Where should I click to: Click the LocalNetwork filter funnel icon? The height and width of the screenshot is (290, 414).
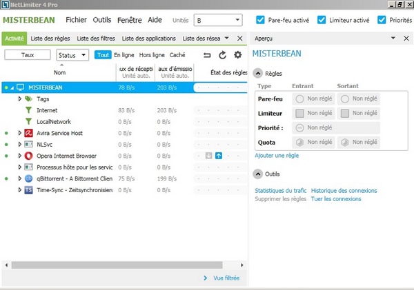click(28, 121)
